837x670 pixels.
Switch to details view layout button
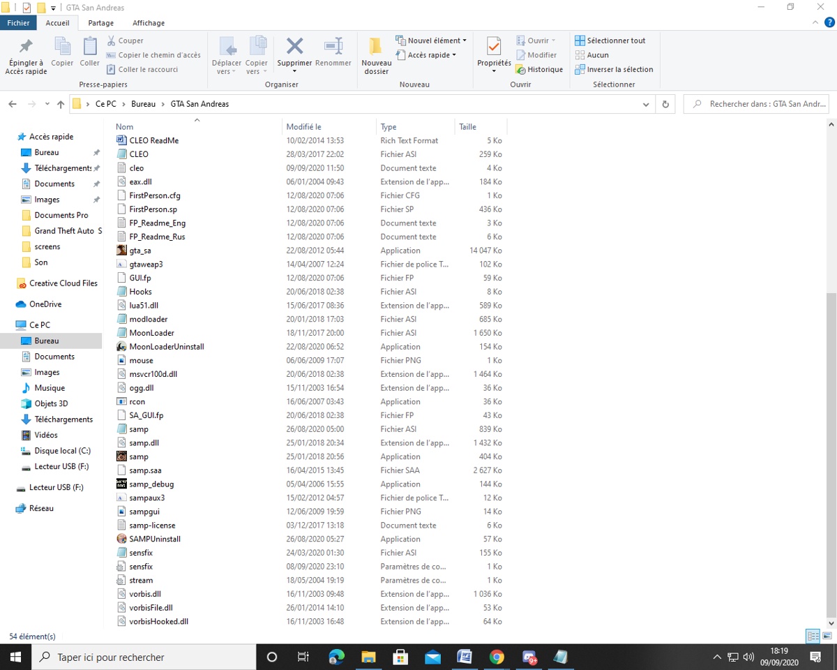[813, 636]
